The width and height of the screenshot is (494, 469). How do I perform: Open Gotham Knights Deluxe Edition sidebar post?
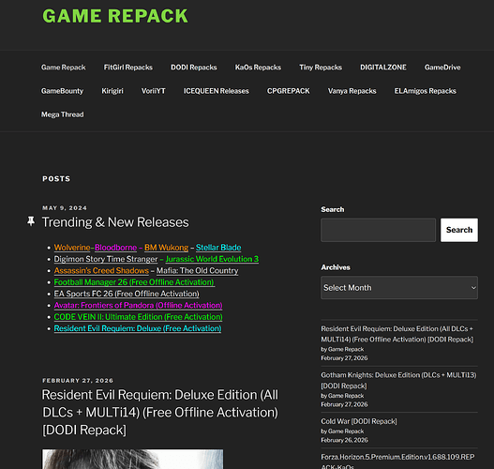[398, 381]
